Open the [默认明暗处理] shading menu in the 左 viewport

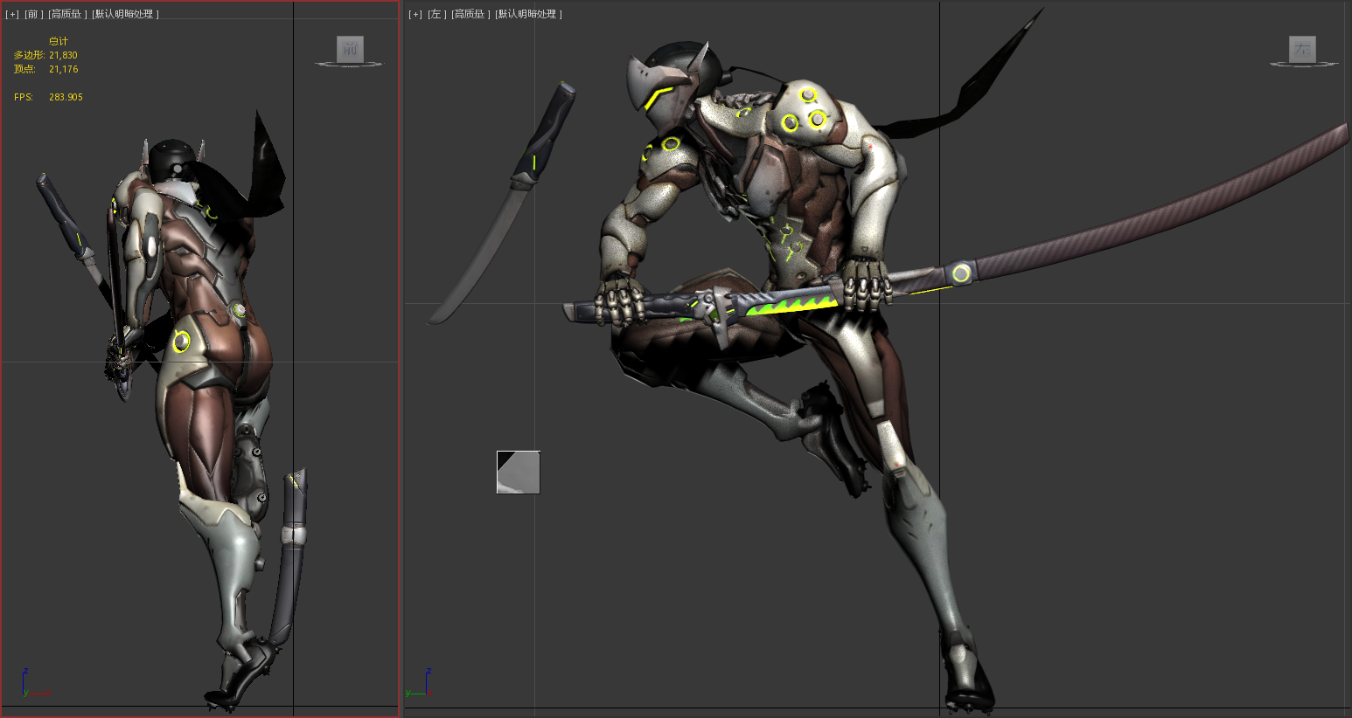click(528, 14)
